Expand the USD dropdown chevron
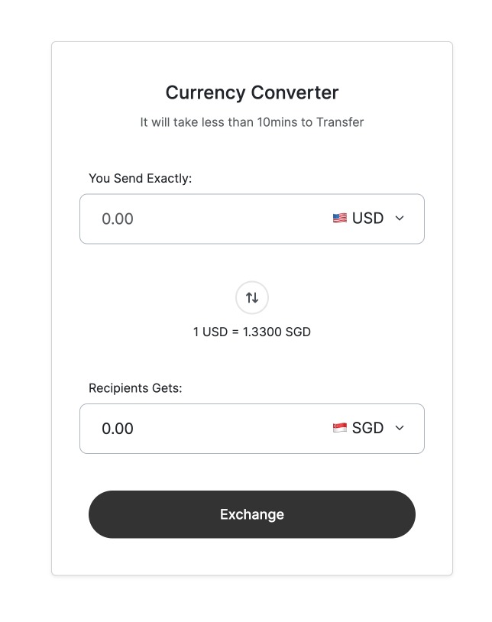The image size is (492, 622). (399, 219)
